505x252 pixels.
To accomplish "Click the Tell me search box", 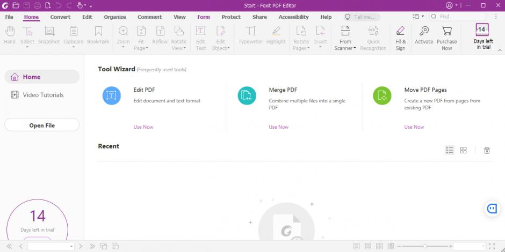I will 362,17.
